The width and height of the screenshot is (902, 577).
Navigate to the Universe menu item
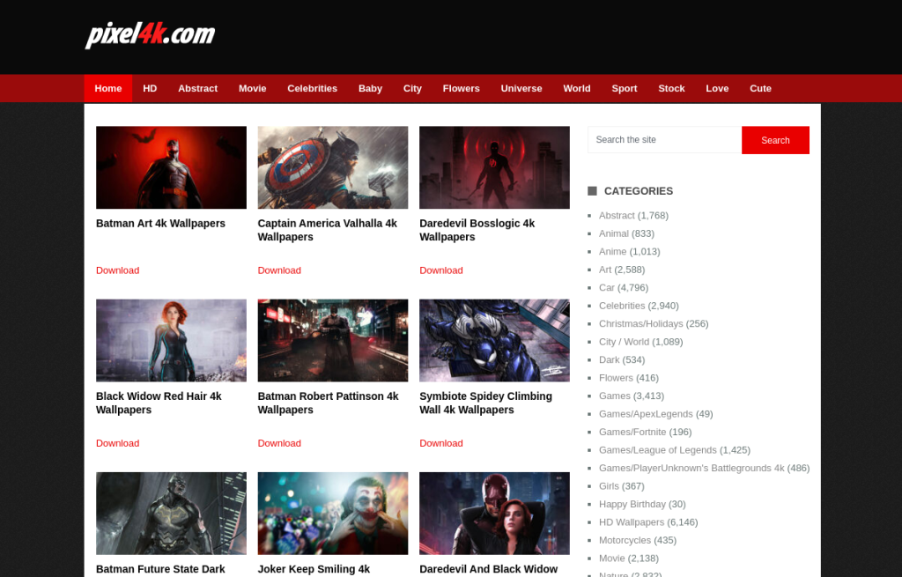(x=521, y=88)
